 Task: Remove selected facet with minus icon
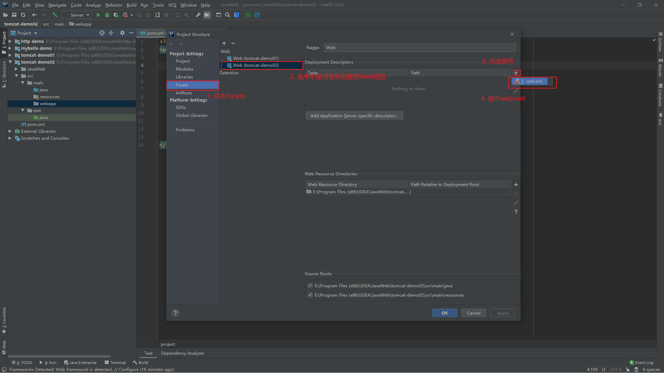click(233, 43)
